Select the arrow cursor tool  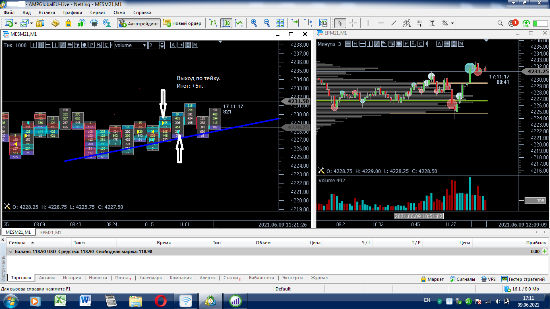[x=340, y=23]
